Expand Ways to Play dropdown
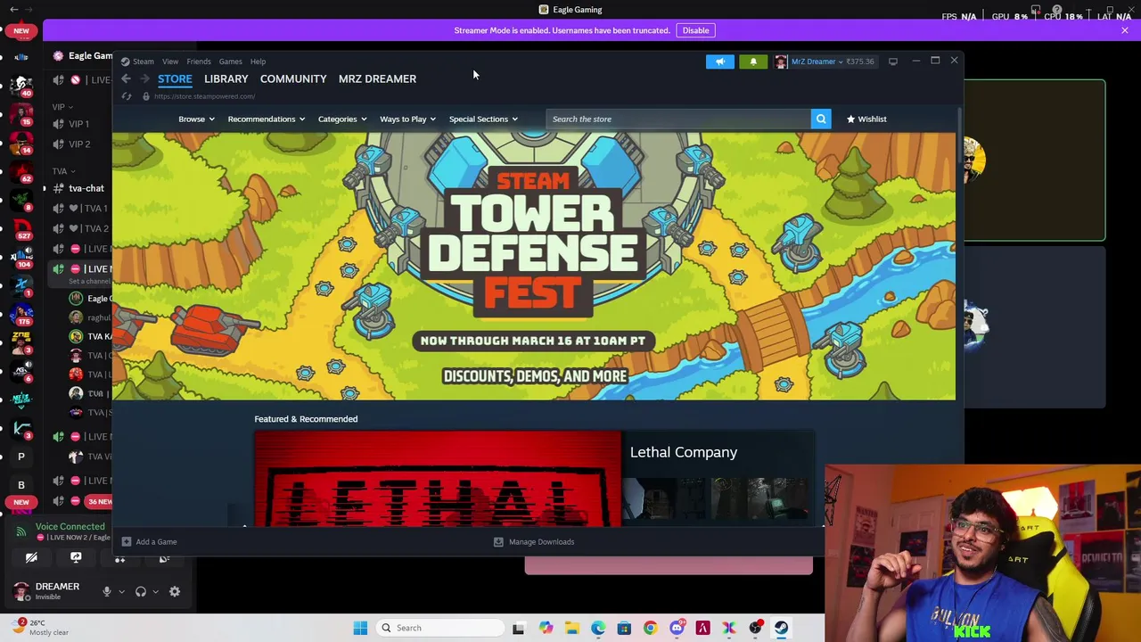This screenshot has height=642, width=1141. [407, 119]
